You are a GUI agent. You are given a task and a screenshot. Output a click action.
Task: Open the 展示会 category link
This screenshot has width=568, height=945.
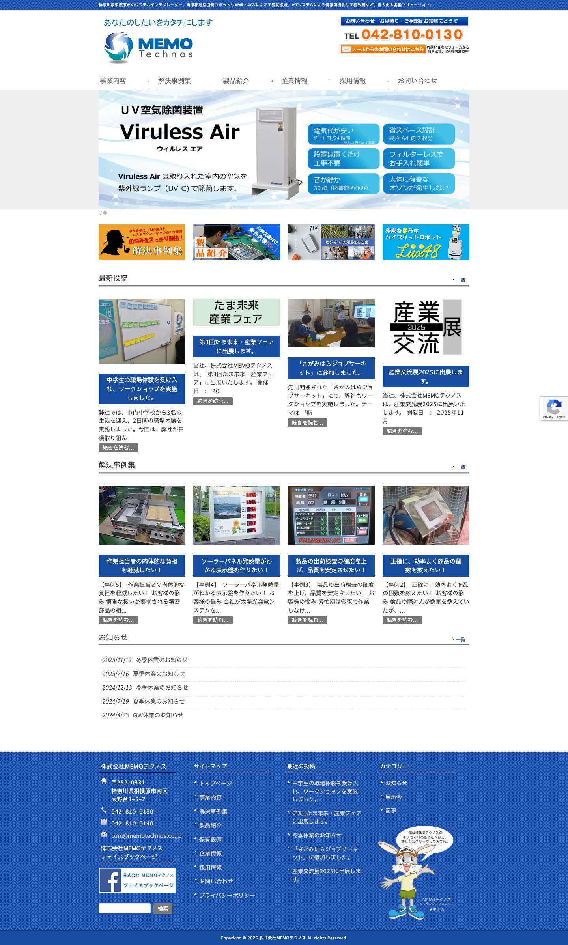coord(393,797)
